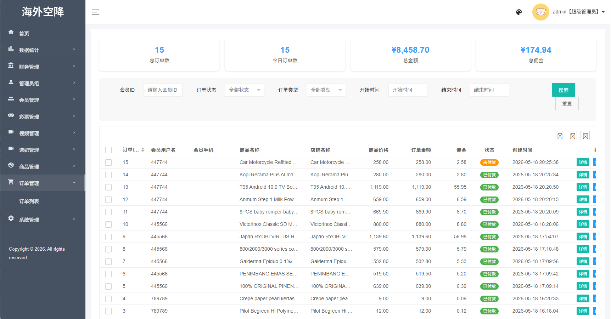Click the bar chart icon for 数据统计
Screen dimensions: 611x319
point(11,49)
